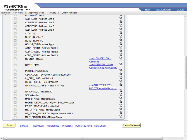Click Add to Favorites link
187x140 pixels.
(164, 10)
